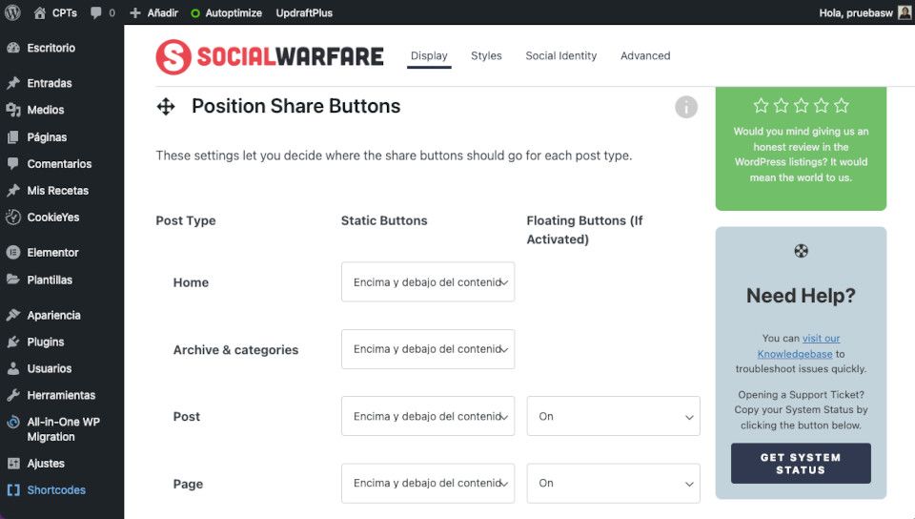Open the Post floating buttons dropdown

coord(613,416)
